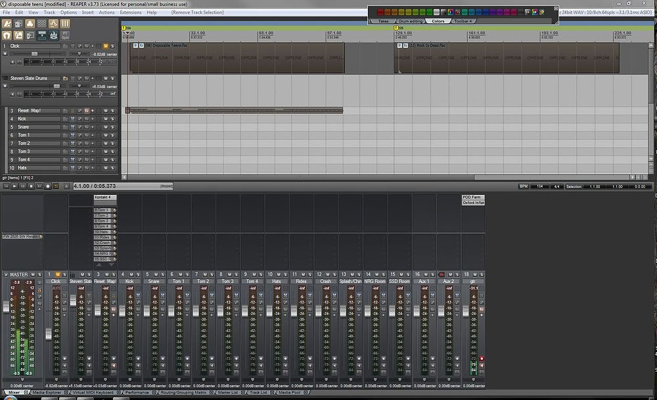Open the File menu
Viewport: 657px width, 400px height.
point(7,12)
